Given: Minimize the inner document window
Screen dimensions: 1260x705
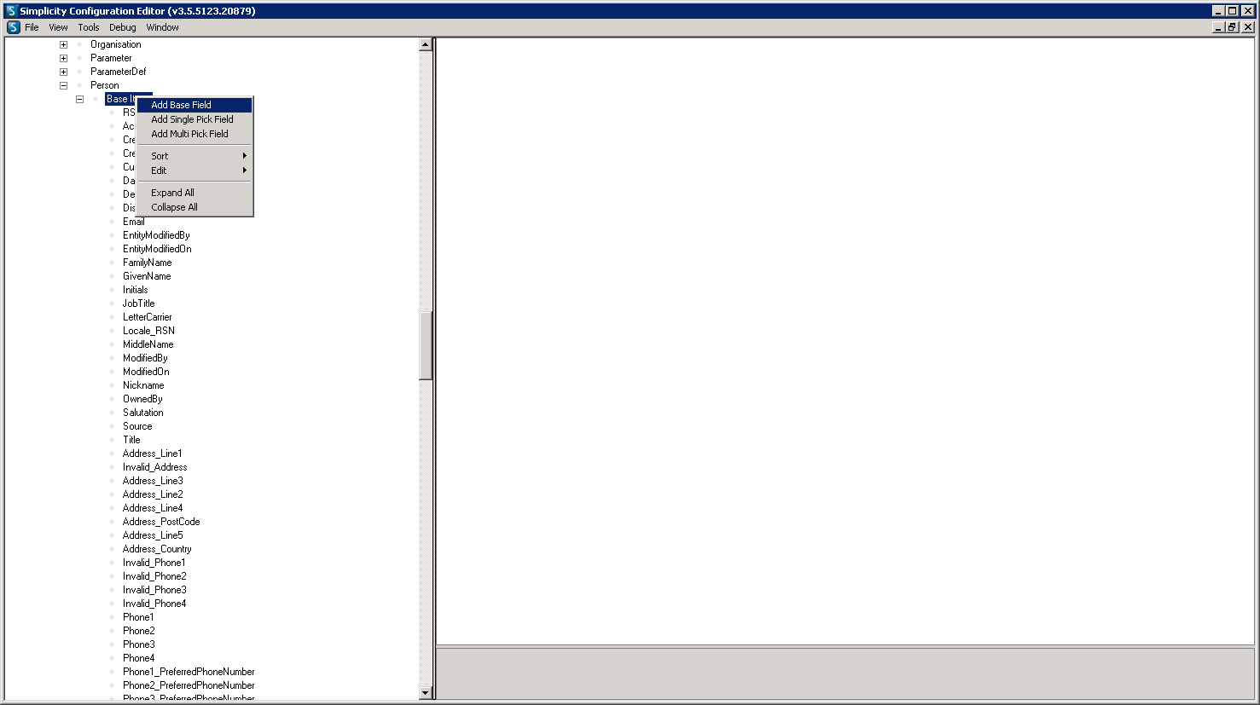Looking at the screenshot, I should 1219,27.
